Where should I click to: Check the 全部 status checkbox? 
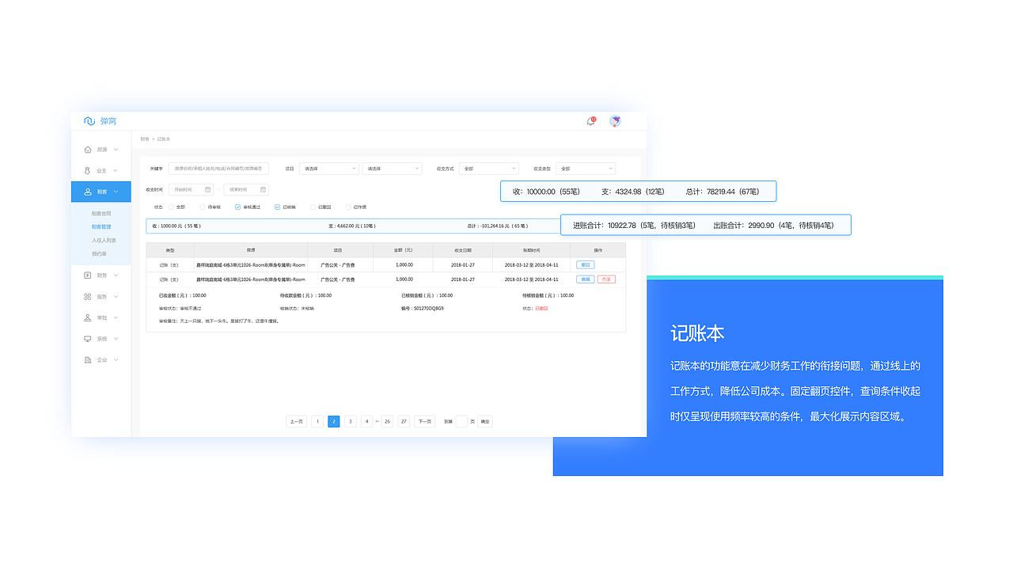tap(171, 207)
